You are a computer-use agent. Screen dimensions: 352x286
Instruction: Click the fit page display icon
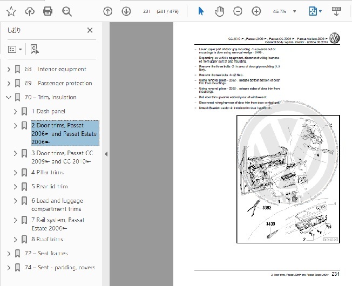point(313,11)
